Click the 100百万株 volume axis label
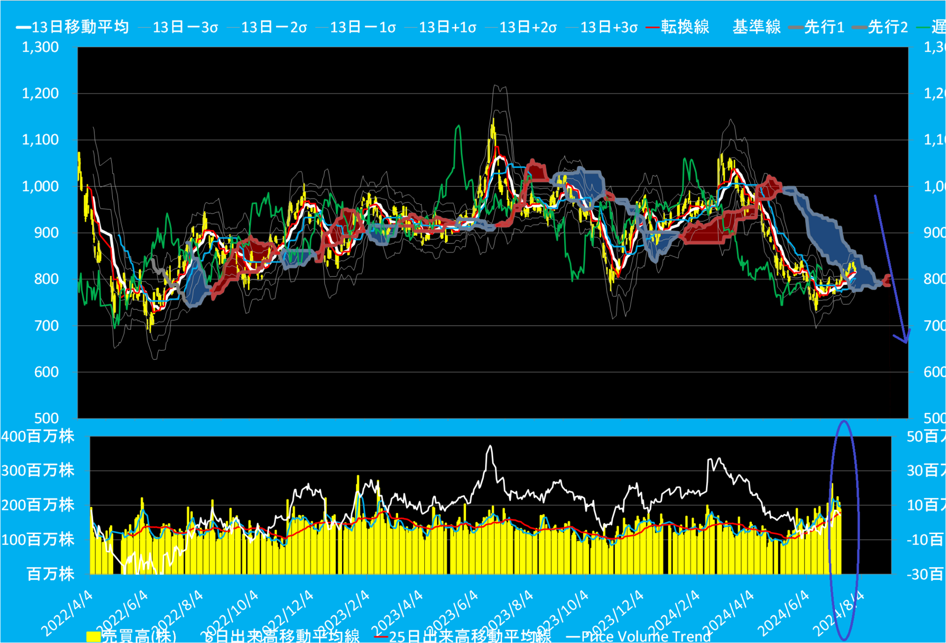Image resolution: width=946 pixels, height=643 pixels. (x=37, y=540)
